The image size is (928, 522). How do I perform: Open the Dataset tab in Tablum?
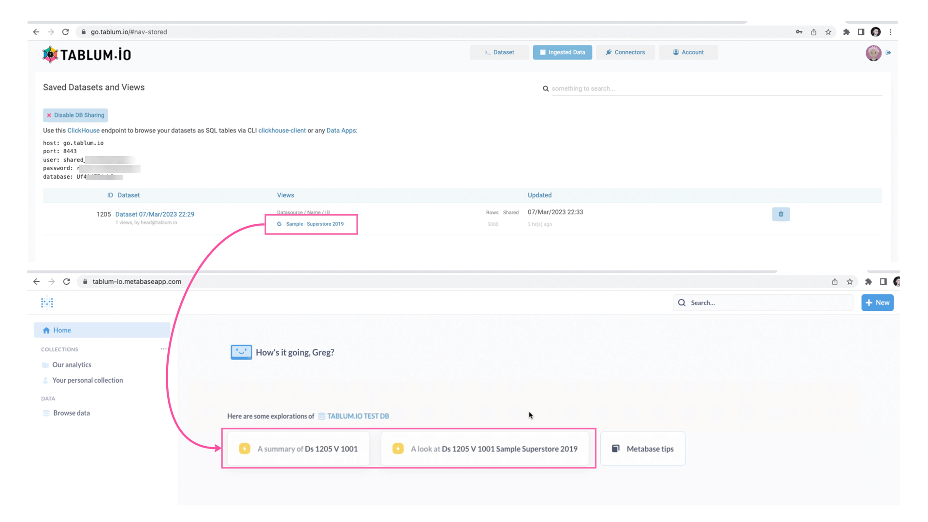pos(499,52)
